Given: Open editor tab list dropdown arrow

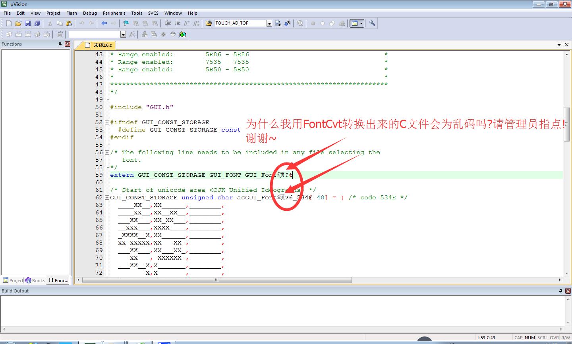Looking at the screenshot, I should tap(559, 45).
